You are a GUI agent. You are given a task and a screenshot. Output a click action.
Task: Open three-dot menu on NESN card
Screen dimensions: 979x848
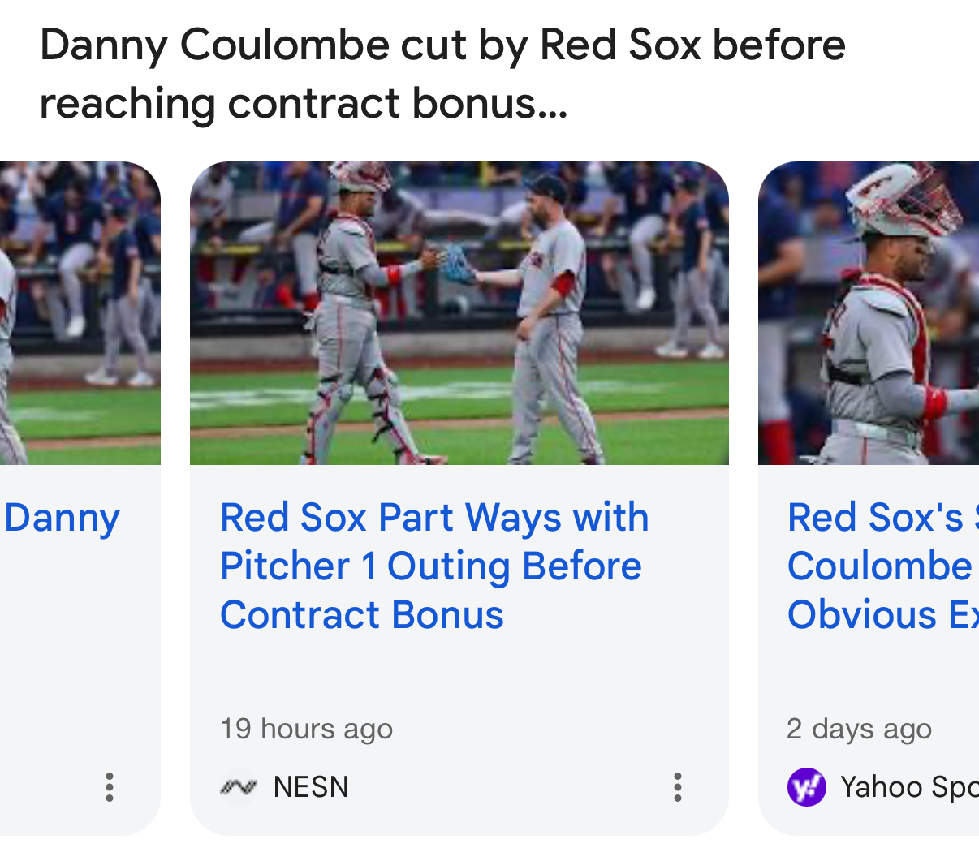[x=677, y=787]
